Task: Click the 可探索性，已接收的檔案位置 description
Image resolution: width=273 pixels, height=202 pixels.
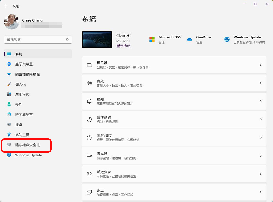Action: [x=117, y=176]
